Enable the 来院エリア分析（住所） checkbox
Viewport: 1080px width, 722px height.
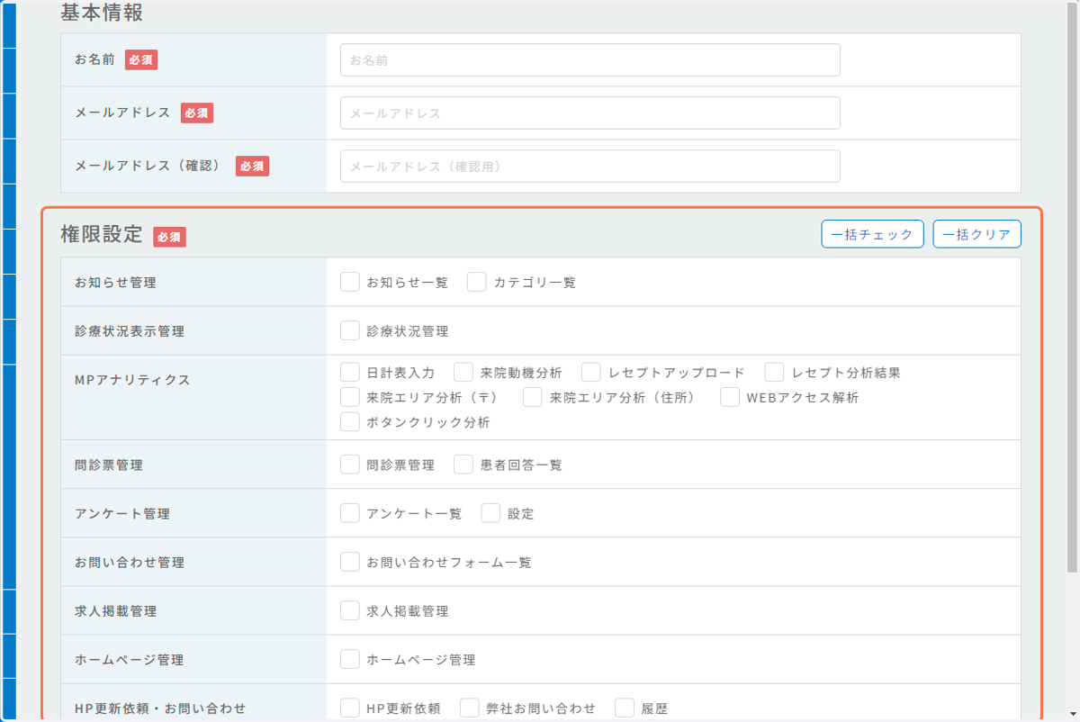click(533, 397)
